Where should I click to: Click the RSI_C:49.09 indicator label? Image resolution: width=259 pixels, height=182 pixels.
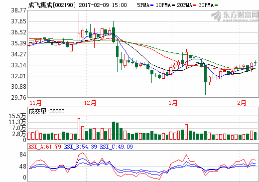tap(116, 147)
